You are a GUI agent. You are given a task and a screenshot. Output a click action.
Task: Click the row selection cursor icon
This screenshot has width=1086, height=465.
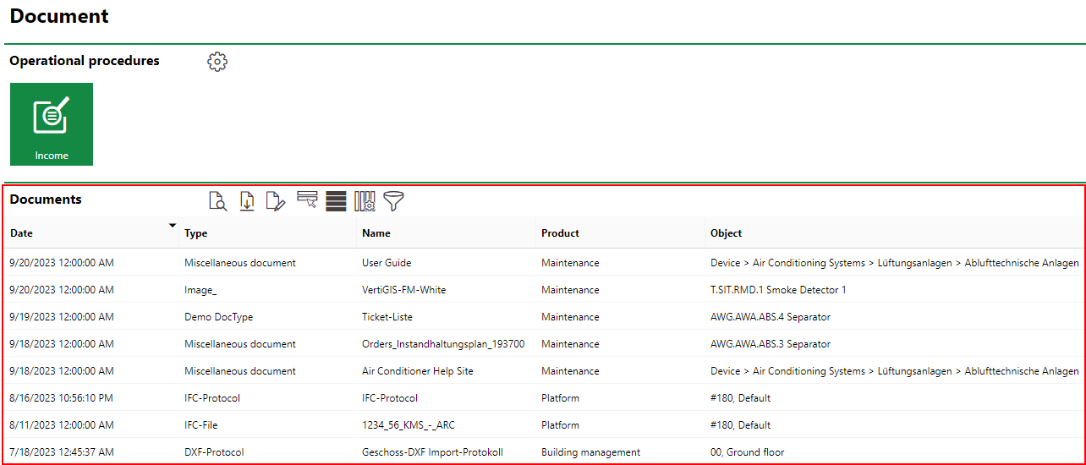click(307, 200)
